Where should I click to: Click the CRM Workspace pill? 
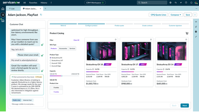tap(95, 2)
